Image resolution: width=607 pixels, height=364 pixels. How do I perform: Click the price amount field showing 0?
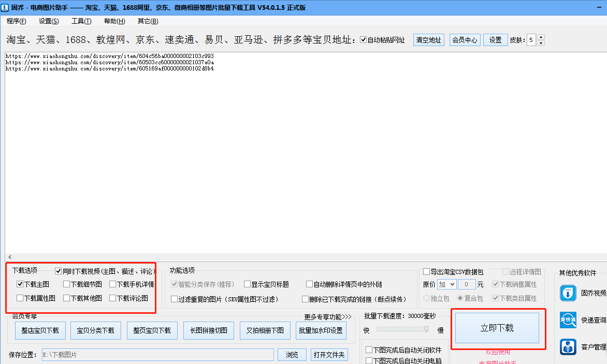click(467, 284)
